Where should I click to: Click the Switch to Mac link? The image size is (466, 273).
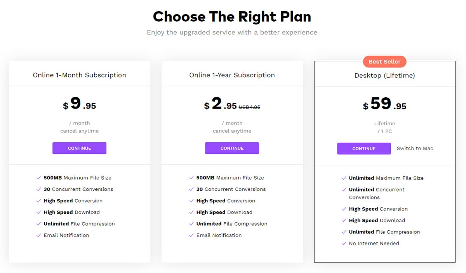coord(415,149)
